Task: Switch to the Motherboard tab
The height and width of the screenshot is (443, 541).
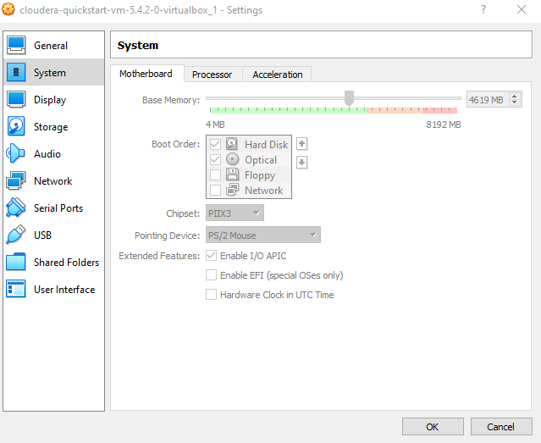Action: (x=146, y=74)
